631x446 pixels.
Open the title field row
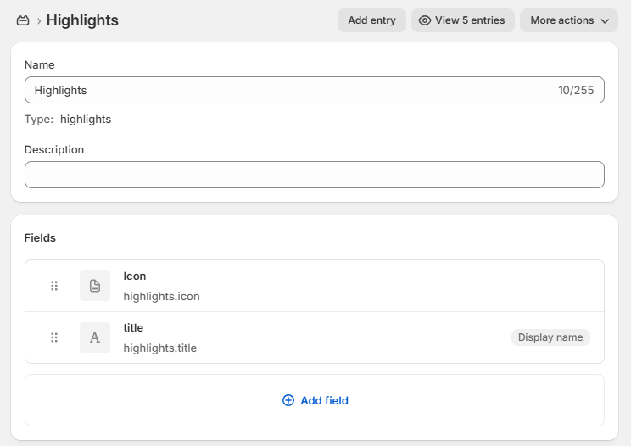339,337
